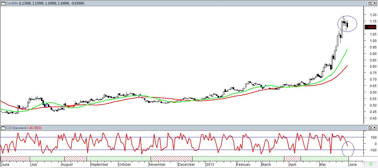Viewport: 378px width, 168px height.
Task: Close the CCI-Standard indicator panel
Action: [x=374, y=128]
